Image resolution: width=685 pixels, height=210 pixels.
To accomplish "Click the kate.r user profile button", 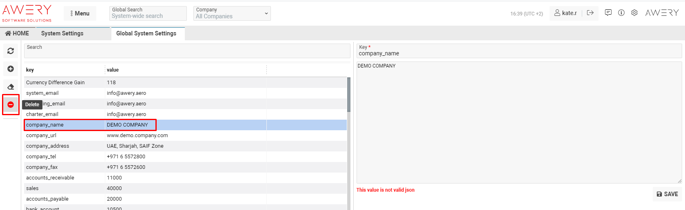I will 565,13.
